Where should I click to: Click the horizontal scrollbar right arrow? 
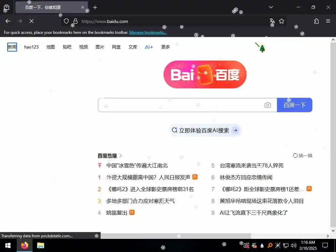328,236
